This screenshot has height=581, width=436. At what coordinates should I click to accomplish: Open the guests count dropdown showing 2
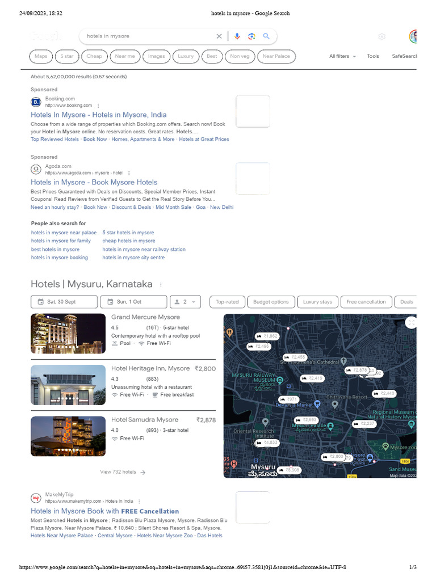coord(186,302)
